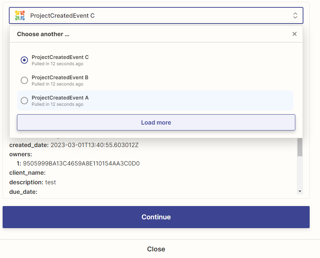Click the up-down chevron on the record selector
Screen dimensions: 320x258
pyautogui.click(x=295, y=15)
